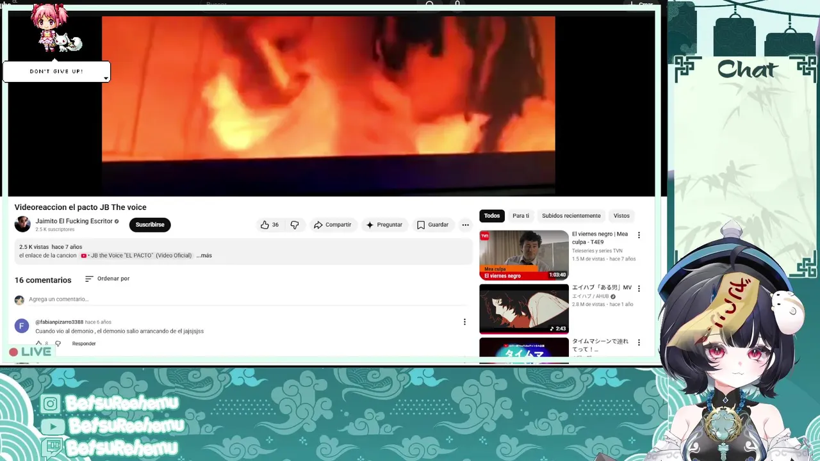Viewport: 820px width, 461px height.
Task: Select the Para ti filter chip
Action: (521, 216)
